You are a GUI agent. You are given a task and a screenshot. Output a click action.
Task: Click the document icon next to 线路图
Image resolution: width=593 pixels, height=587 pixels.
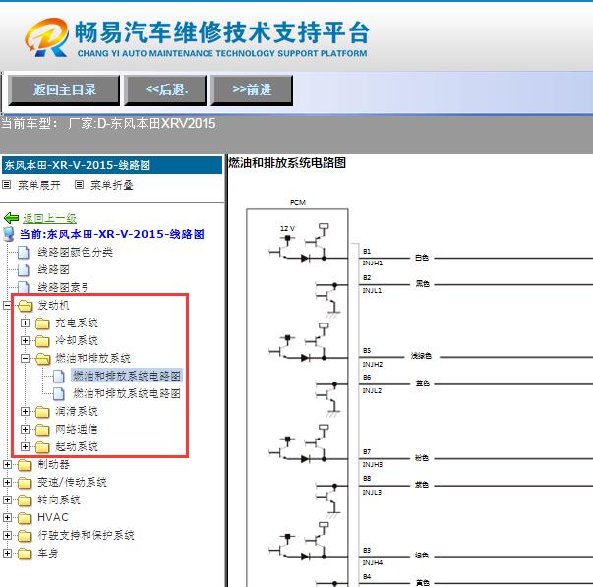click(24, 270)
